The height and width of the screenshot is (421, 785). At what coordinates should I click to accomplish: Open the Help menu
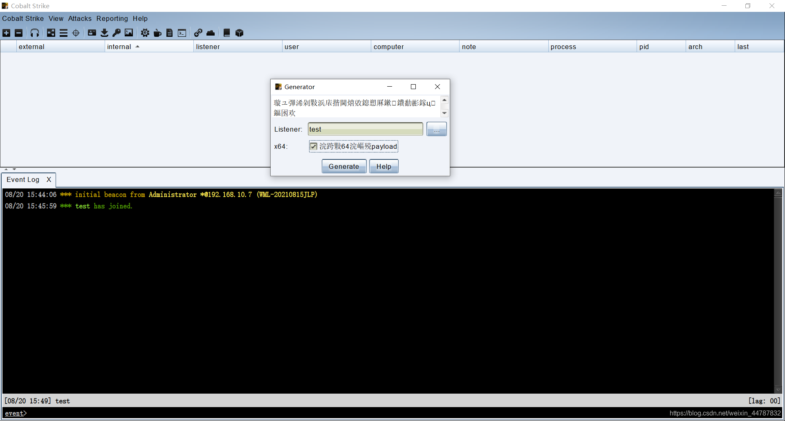(140, 18)
